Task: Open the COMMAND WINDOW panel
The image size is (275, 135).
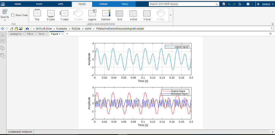Action: (x=20, y=132)
